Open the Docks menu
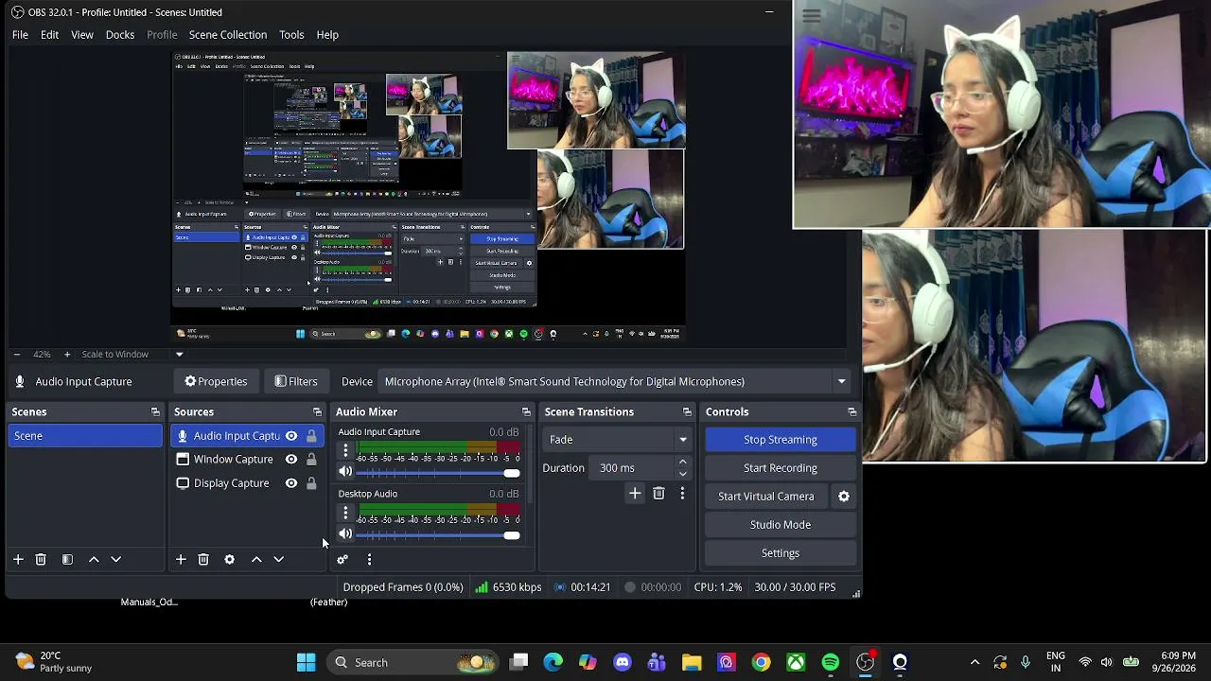The width and height of the screenshot is (1211, 681). pyautogui.click(x=120, y=35)
